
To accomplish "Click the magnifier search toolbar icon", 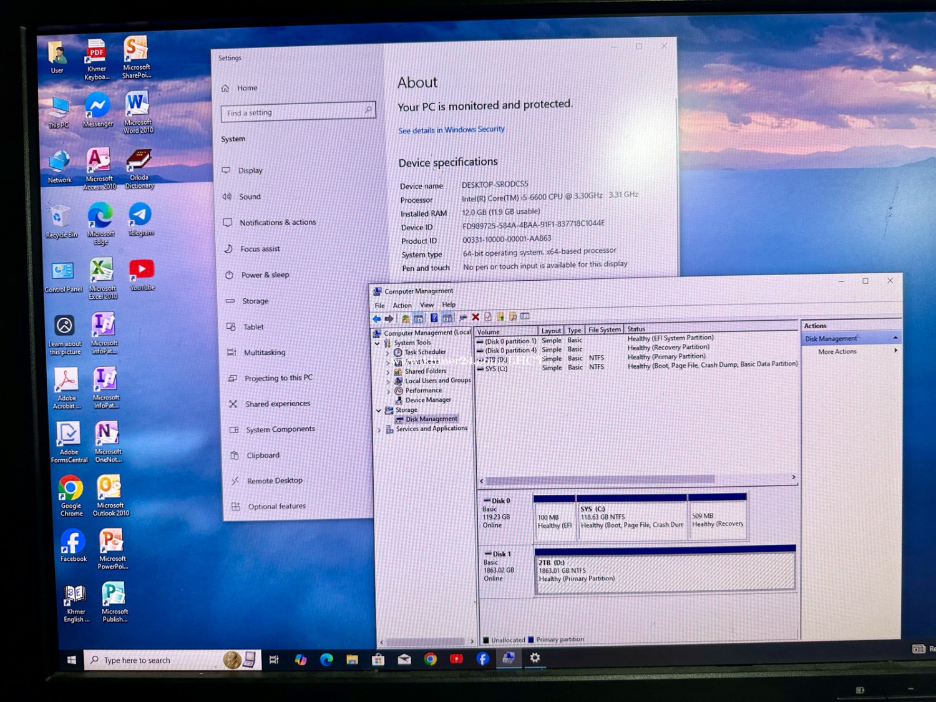I will click(513, 316).
